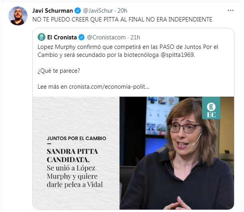The width and height of the screenshot is (244, 212).
Task: Click Javi Schurman's verified badge
Action: [x=77, y=11]
